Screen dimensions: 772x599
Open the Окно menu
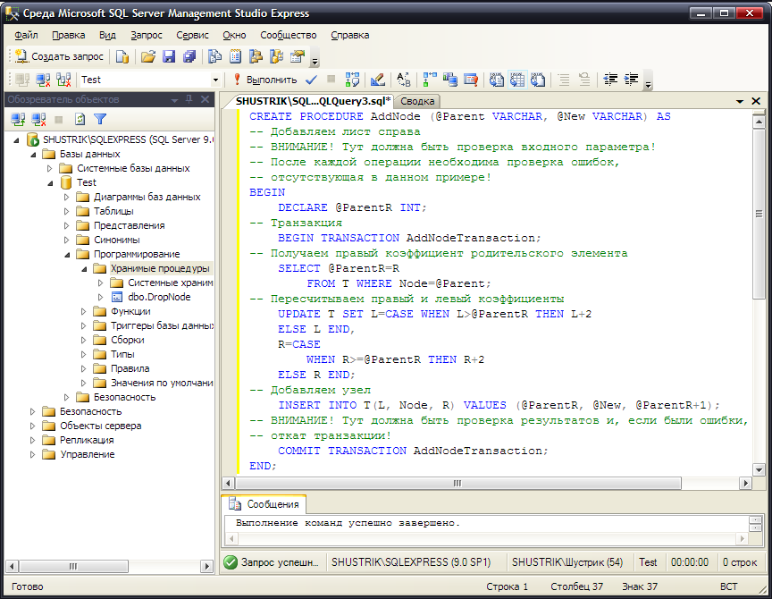pos(234,35)
